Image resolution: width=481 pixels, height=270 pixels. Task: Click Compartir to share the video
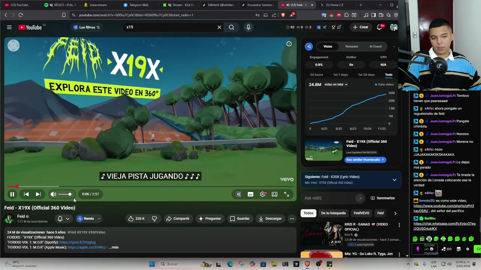178,219
